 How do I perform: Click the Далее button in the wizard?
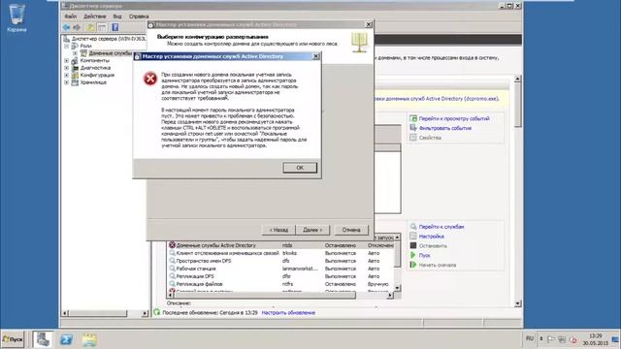pyautogui.click(x=312, y=230)
